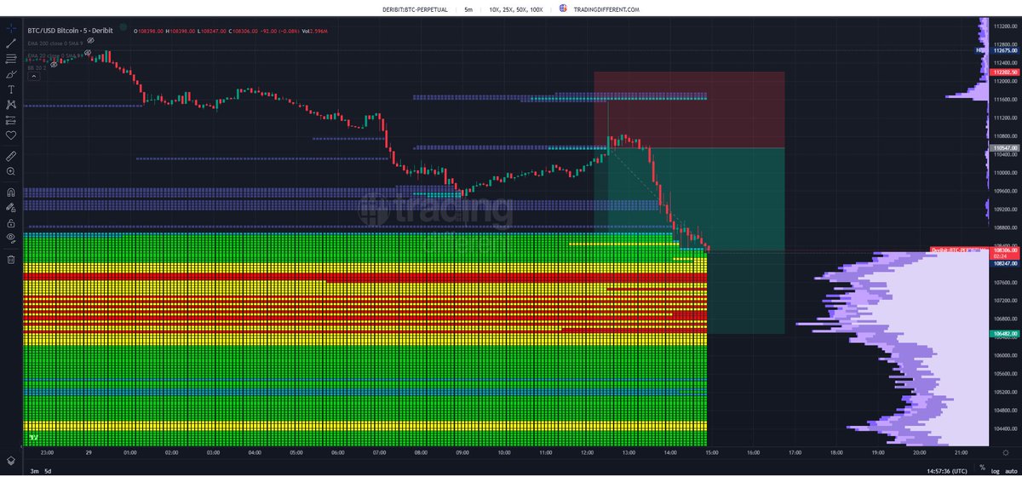Toggle visibility of the BB 20 2 indicator
Image resolution: width=1022 pixels, height=477 pixels.
click(x=54, y=63)
